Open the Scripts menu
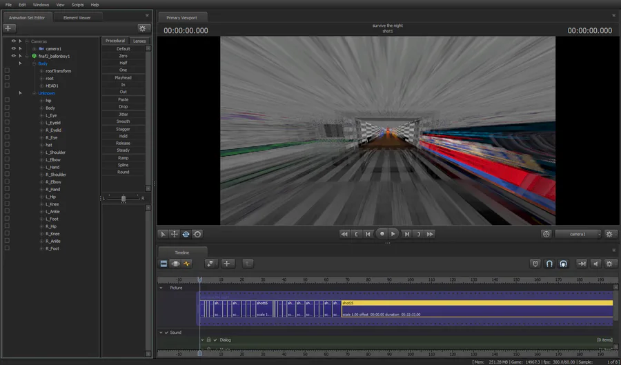Viewport: 621px width, 365px height. point(77,5)
